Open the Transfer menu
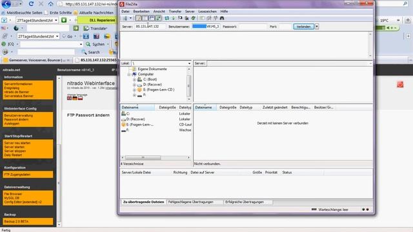This screenshot has height=232, width=413. [175, 12]
